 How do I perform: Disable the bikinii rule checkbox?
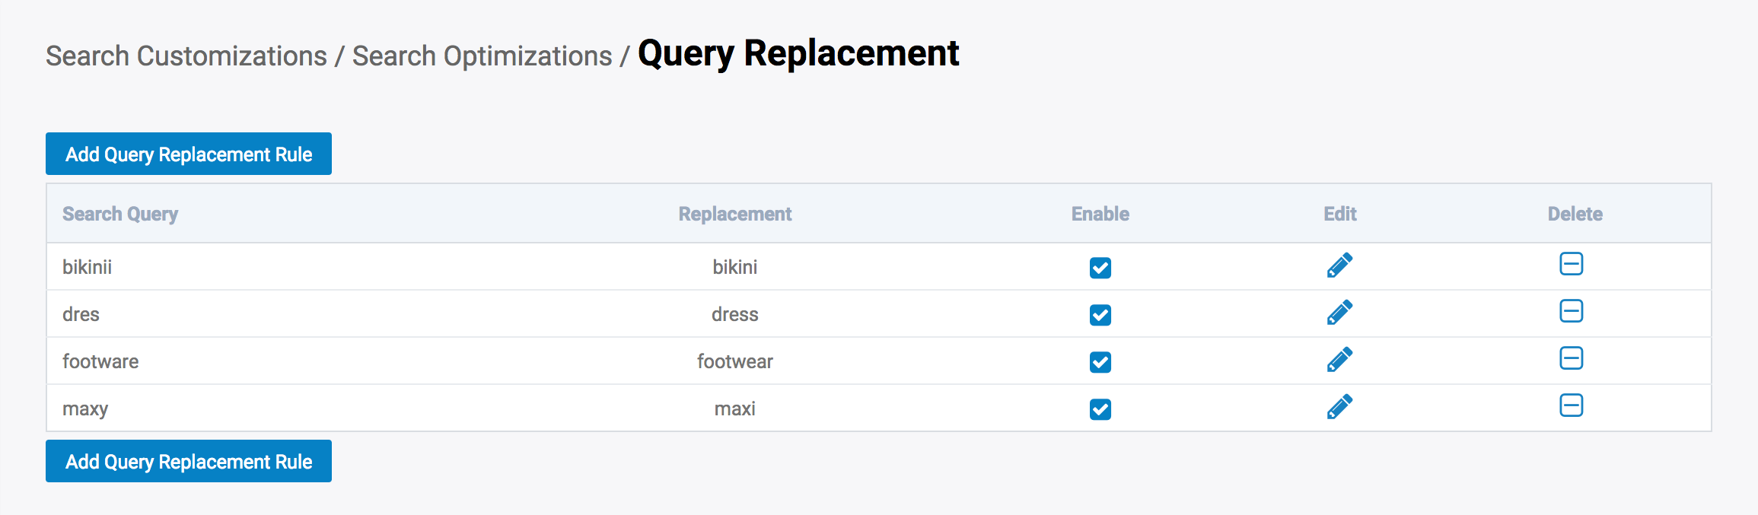(1100, 268)
